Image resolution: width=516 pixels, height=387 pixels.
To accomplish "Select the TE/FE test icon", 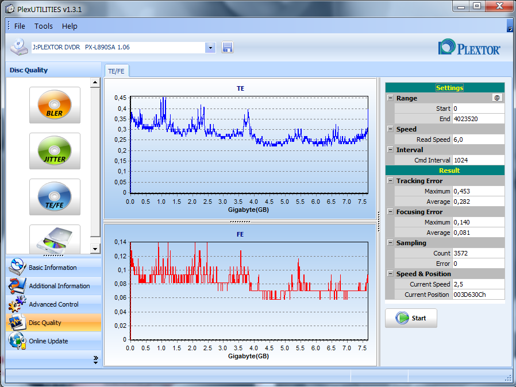I will pos(55,197).
